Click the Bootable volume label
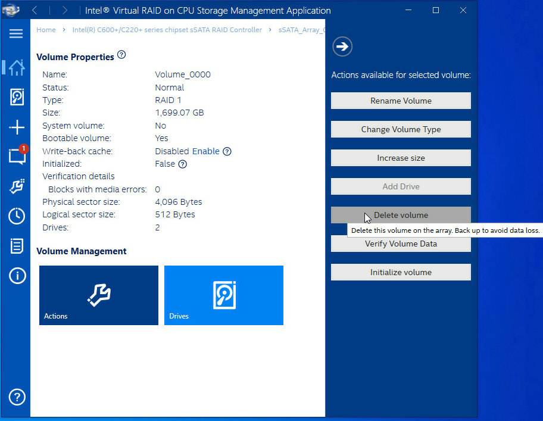 coord(77,138)
